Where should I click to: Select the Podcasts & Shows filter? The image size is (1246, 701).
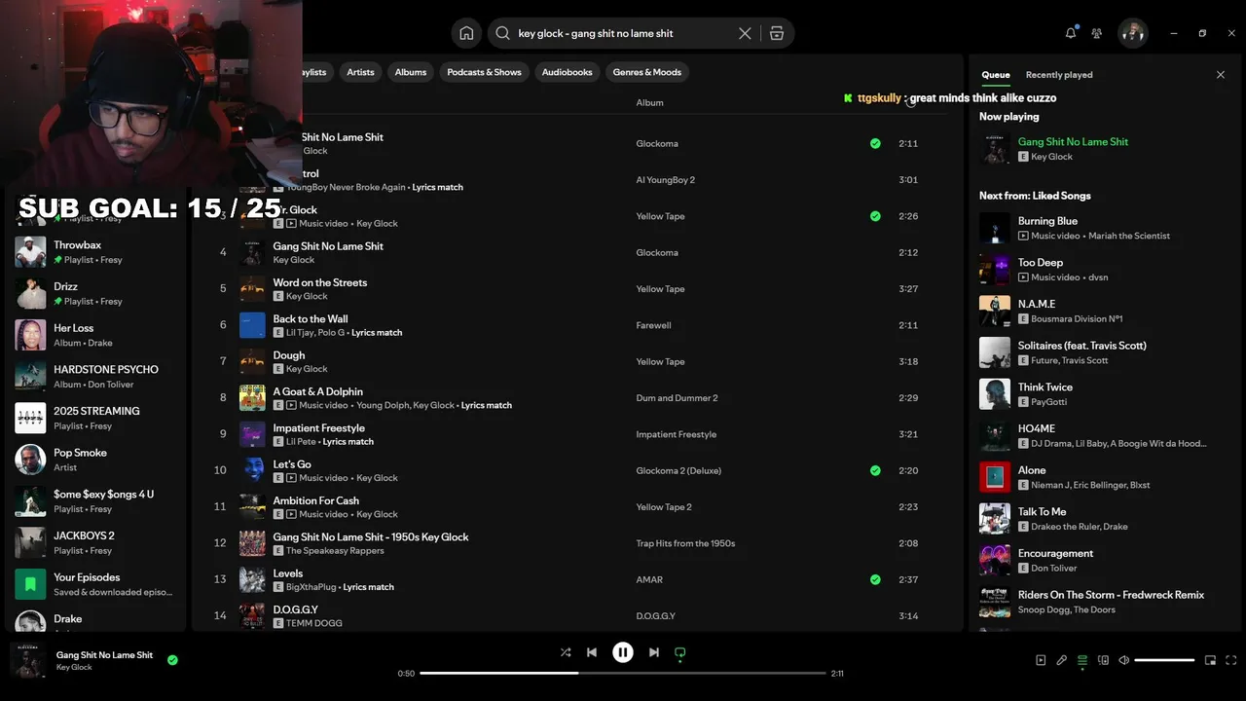click(x=484, y=72)
